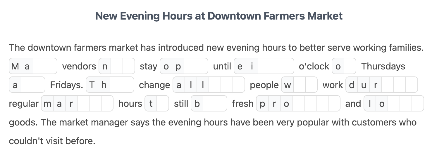Select first empty box in "pro" word after fresh
The image size is (437, 157).
point(298,104)
